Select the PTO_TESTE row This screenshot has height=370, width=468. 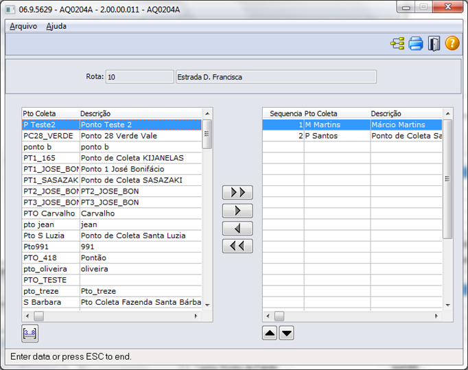click(112, 280)
